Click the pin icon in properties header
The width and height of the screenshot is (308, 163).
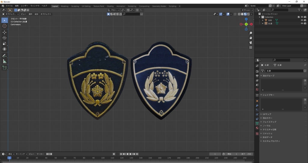tap(305, 65)
